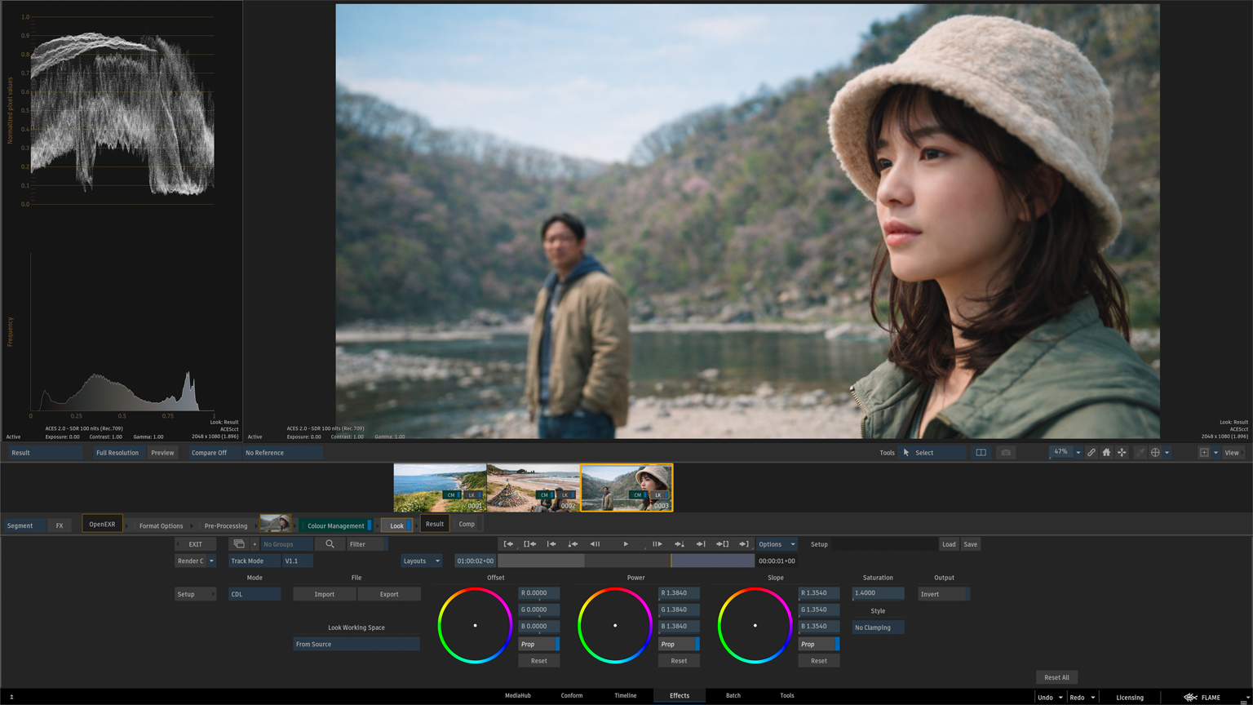Click the home reset-view icon
1253x705 pixels.
click(x=1106, y=452)
